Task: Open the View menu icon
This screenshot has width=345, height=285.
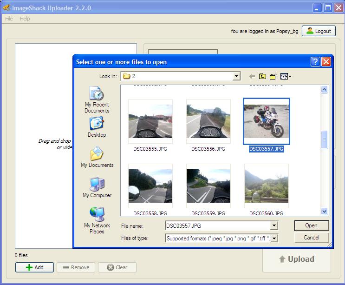Action: pyautogui.click(x=286, y=76)
